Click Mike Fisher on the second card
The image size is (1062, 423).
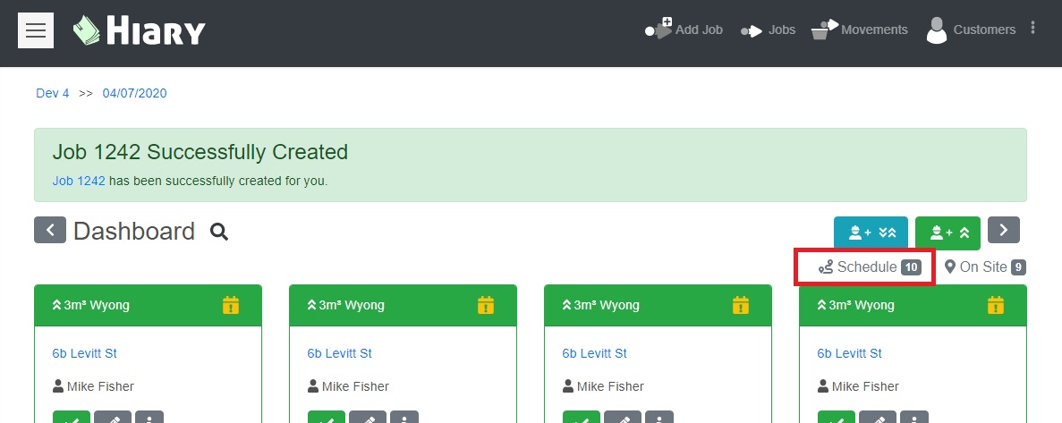[x=348, y=386]
